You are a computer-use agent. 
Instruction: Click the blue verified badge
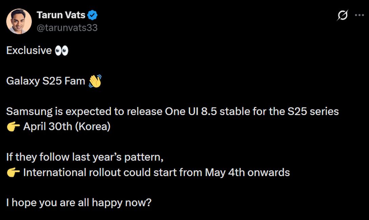(92, 15)
